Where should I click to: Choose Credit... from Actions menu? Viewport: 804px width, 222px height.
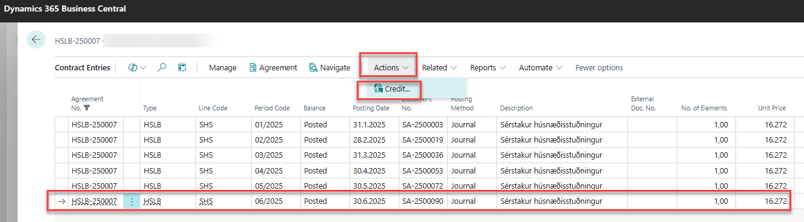397,89
